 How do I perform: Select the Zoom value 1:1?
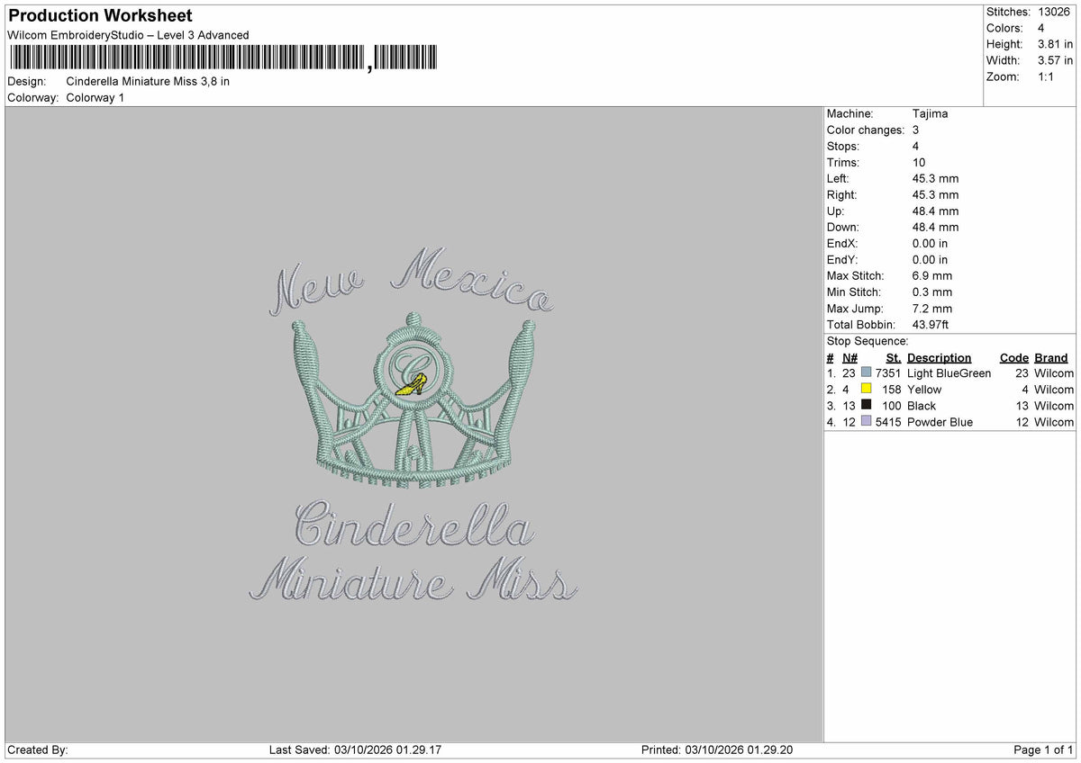click(1046, 76)
